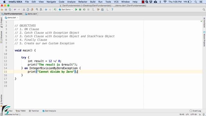Screen dimensions: 206x116
Task: Click the 'void main() {' line
Action: (x=25, y=51)
